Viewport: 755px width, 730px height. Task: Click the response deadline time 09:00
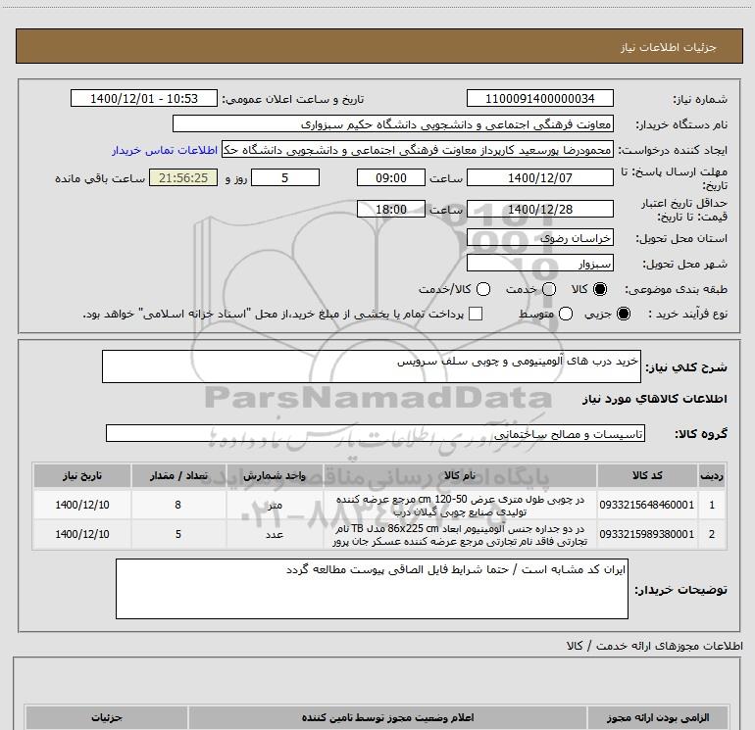point(391,178)
